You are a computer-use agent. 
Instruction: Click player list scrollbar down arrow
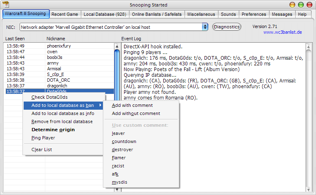tap(117, 189)
